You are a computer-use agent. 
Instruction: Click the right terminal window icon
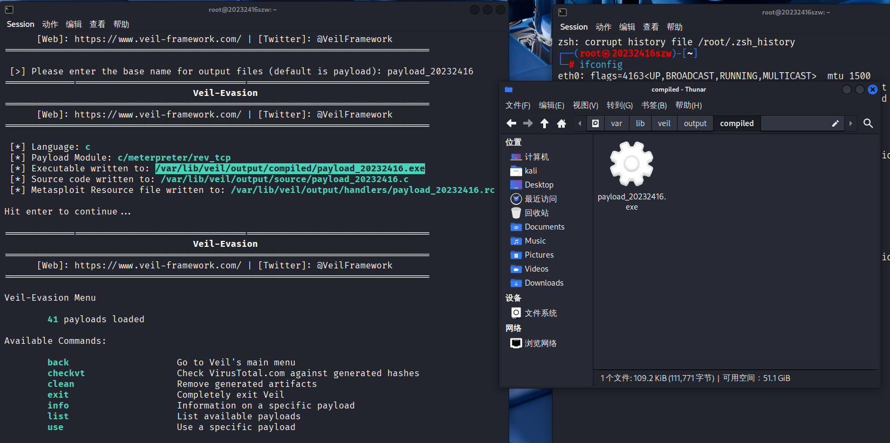tap(563, 12)
